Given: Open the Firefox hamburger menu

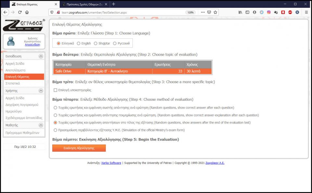Looking at the screenshot, I should 306,12.
